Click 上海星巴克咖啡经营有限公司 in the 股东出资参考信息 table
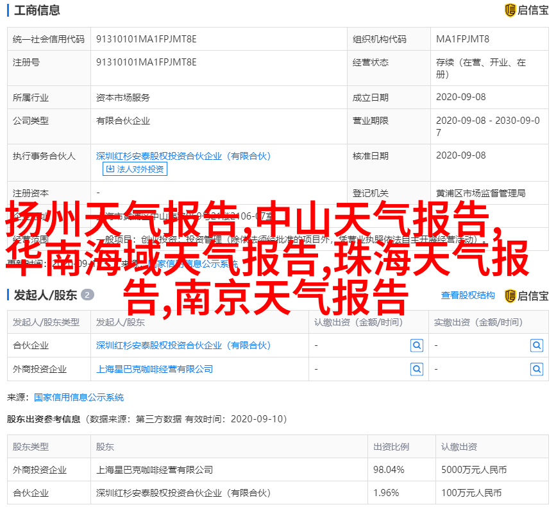This screenshot has height=507, width=556. [x=155, y=470]
